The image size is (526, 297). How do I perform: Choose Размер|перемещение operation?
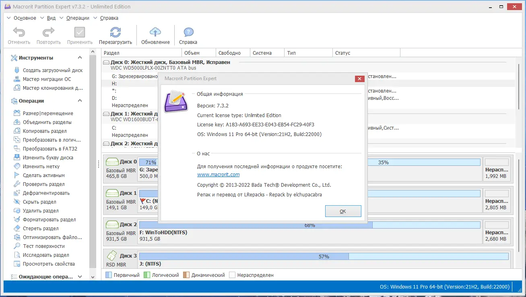43,113
